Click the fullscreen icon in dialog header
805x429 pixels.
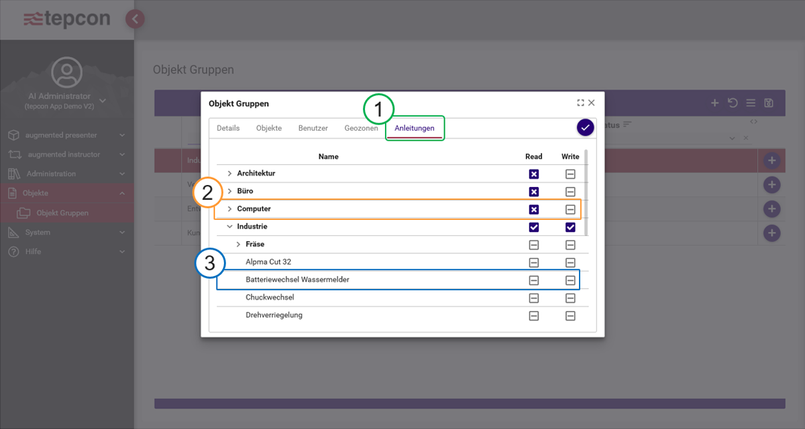(x=580, y=103)
